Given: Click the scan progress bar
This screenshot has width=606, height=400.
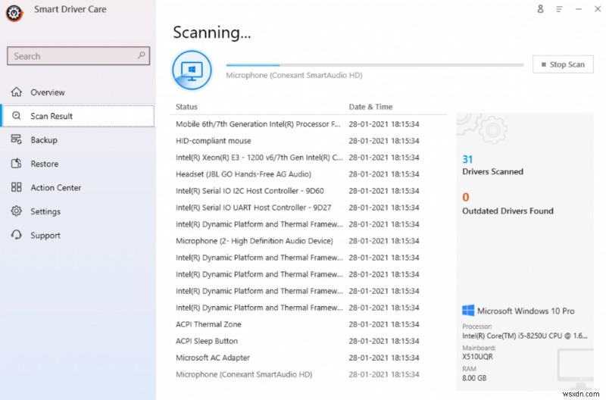Looking at the screenshot, I should pyautogui.click(x=375, y=65).
